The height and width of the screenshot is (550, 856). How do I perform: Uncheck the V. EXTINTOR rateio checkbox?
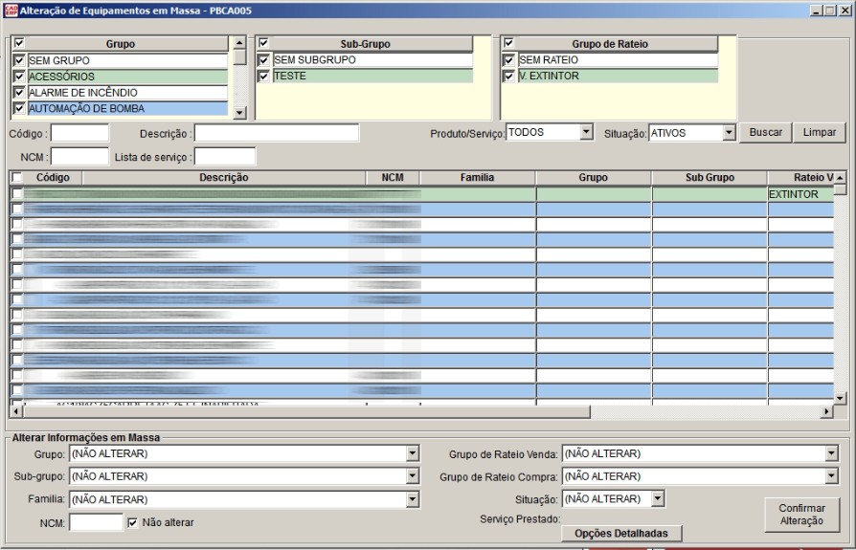508,76
